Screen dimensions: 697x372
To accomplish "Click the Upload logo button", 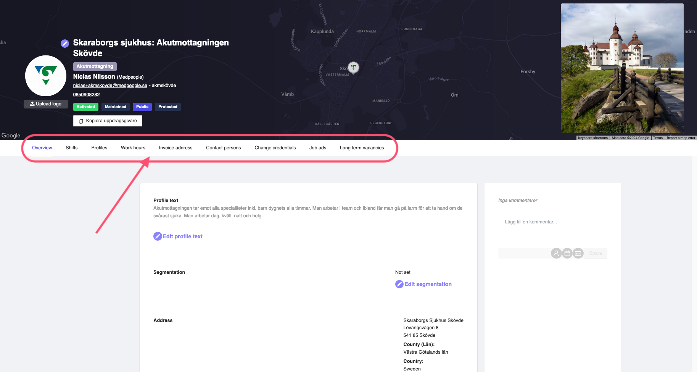I will [46, 104].
